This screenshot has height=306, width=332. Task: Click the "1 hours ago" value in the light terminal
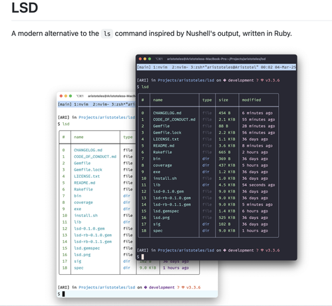(x=176, y=268)
